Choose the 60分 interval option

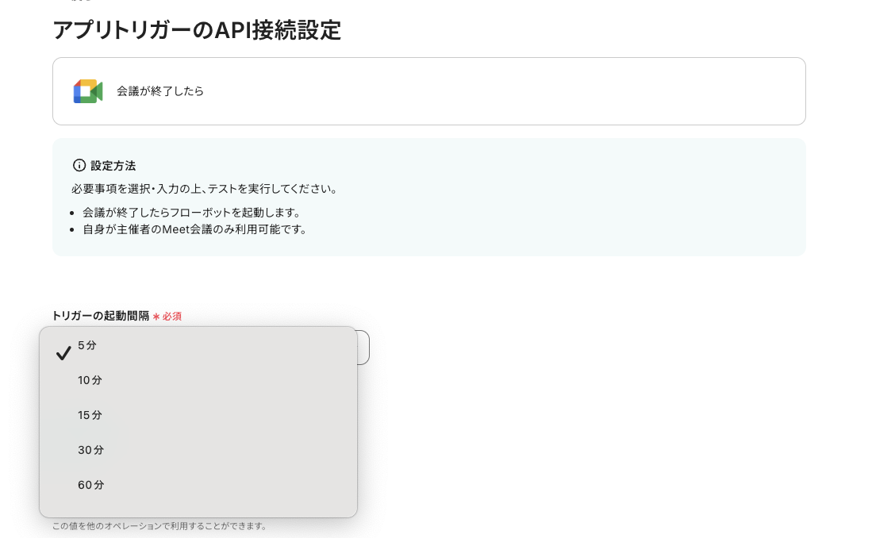point(198,485)
